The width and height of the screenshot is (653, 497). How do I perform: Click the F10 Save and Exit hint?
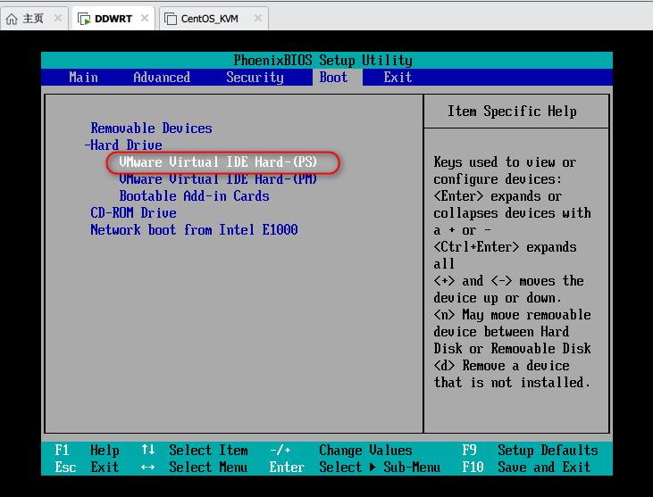point(526,467)
